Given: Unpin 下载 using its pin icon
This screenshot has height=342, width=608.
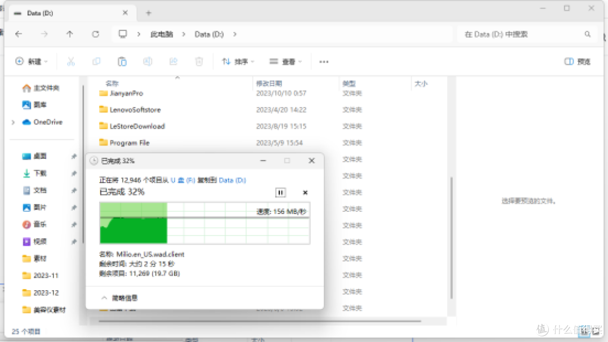Looking at the screenshot, I should click(x=74, y=173).
